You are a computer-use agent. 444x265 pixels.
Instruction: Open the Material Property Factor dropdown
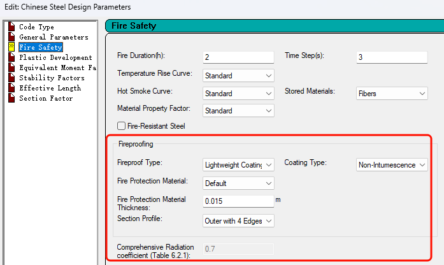pyautogui.click(x=238, y=111)
